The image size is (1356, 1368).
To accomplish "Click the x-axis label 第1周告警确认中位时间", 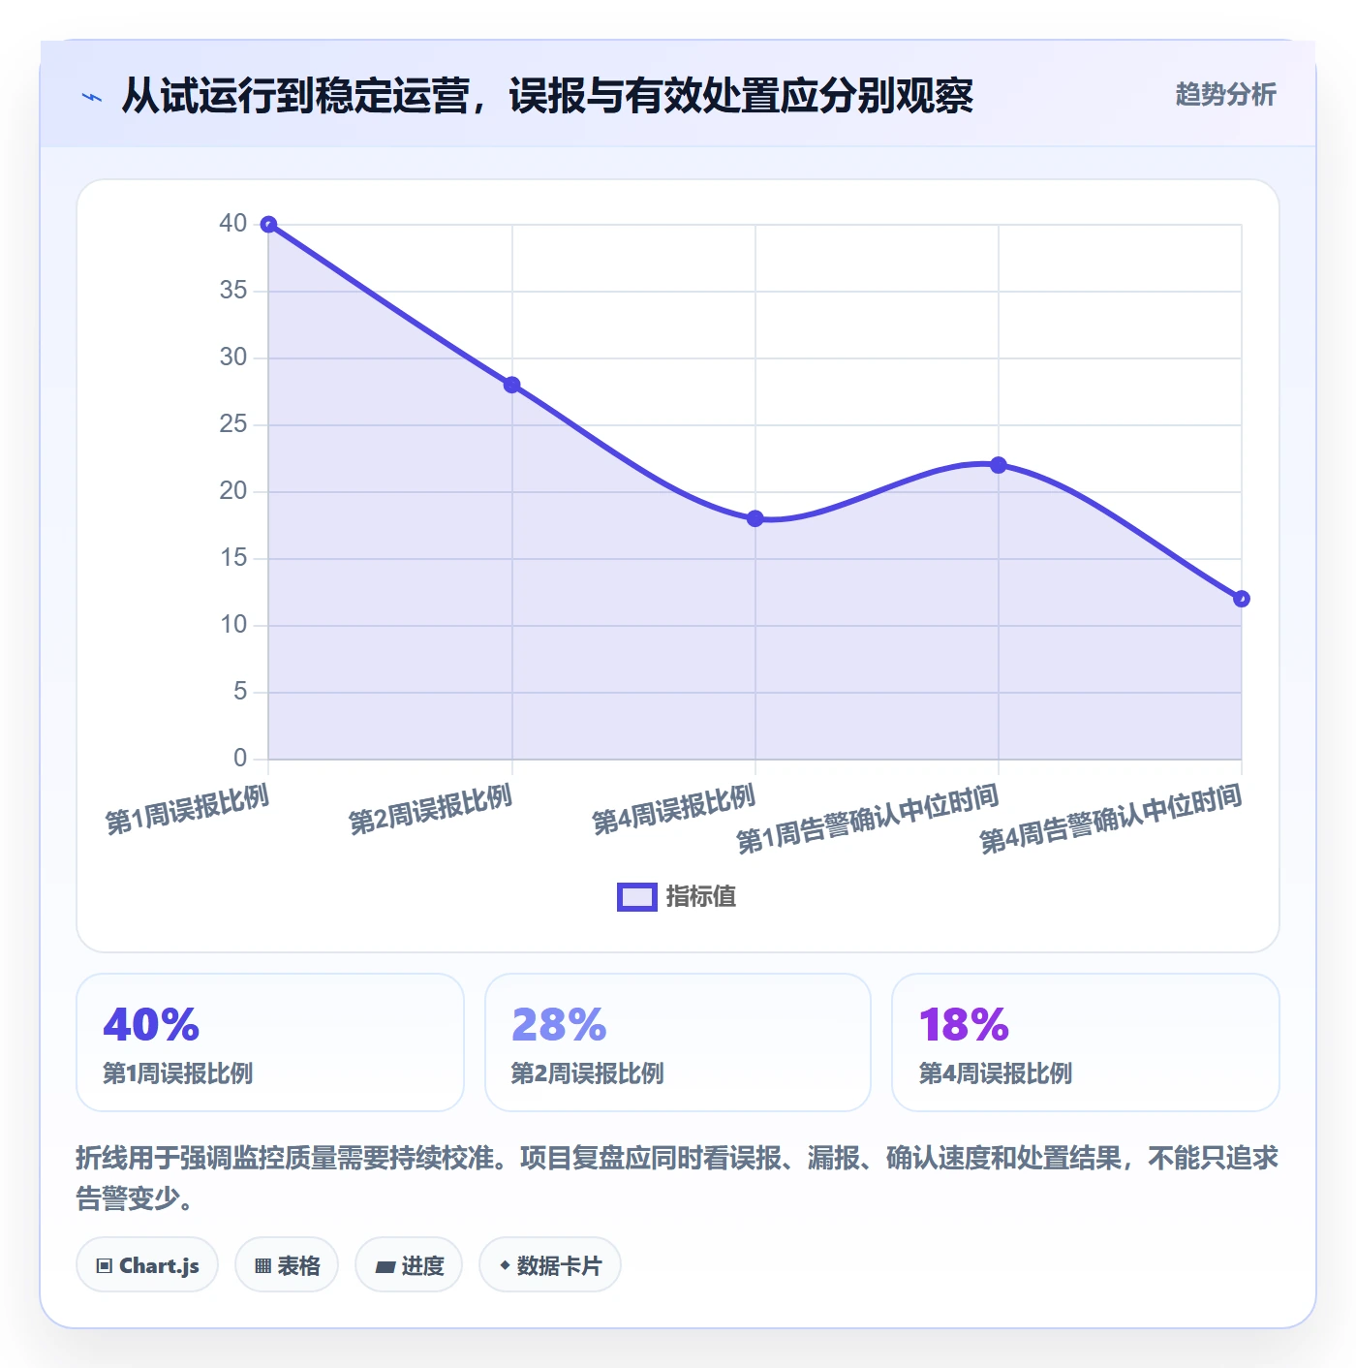I will click(x=868, y=820).
